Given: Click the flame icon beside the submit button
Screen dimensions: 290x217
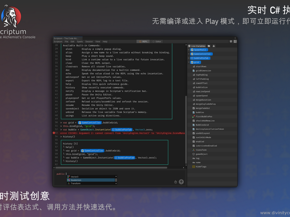Looking at the screenshot, I should 175,182.
